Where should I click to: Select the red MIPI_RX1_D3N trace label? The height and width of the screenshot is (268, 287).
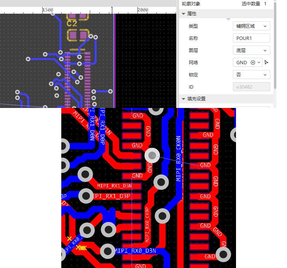[x=113, y=186]
